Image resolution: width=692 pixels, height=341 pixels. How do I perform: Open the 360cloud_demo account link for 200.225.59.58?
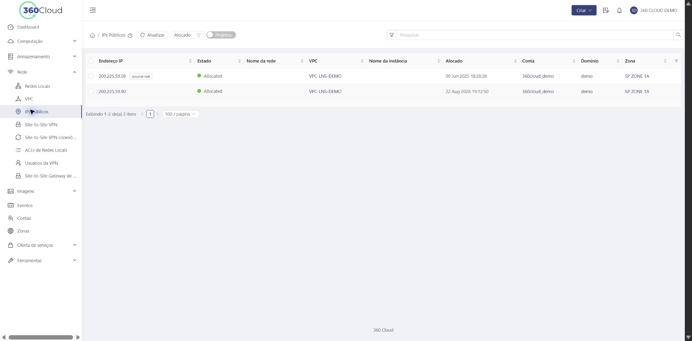pyautogui.click(x=538, y=76)
